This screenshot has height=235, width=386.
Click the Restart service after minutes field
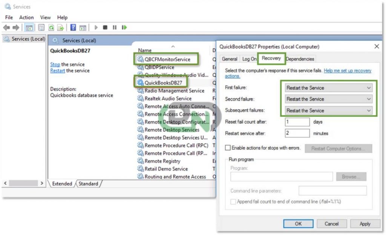tap(297, 133)
